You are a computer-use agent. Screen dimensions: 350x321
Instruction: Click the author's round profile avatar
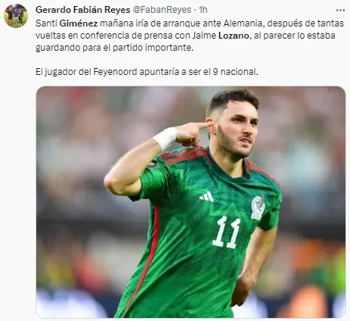click(x=16, y=16)
